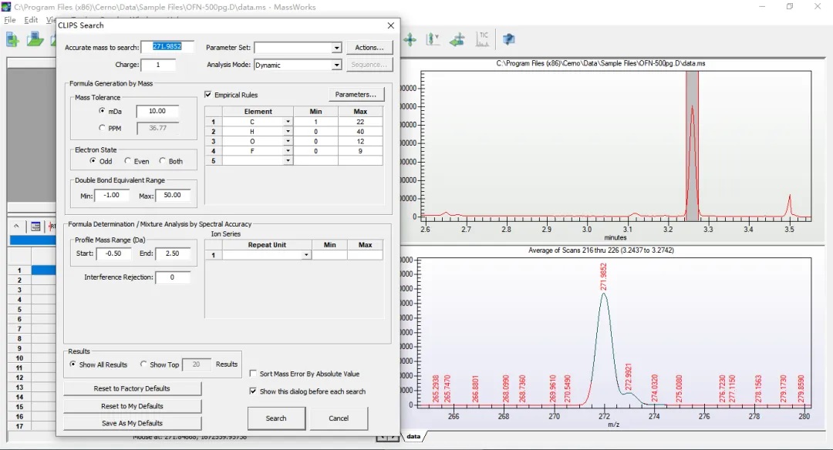
Task: Open the Edit menu
Action: click(x=31, y=20)
